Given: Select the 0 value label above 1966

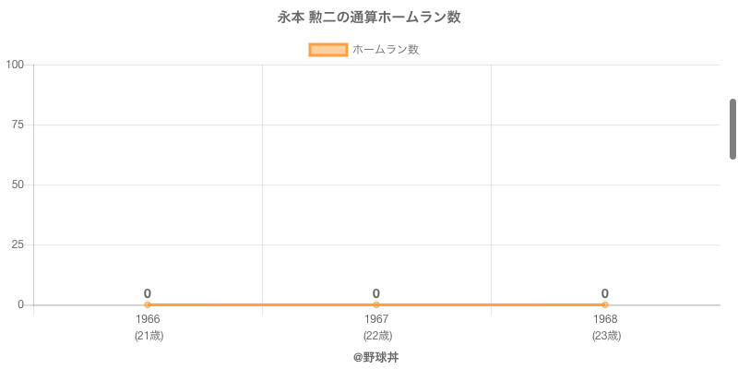Looking at the screenshot, I should 148,293.
